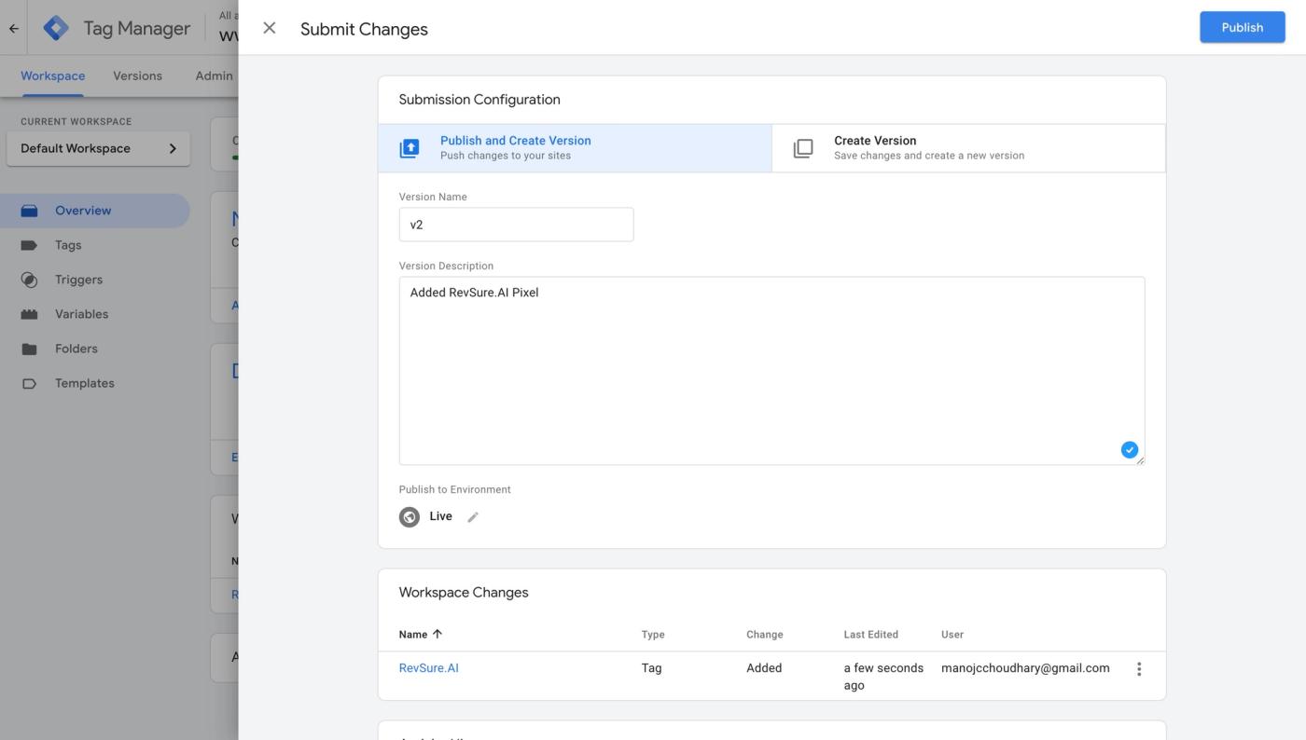Image resolution: width=1306 pixels, height=740 pixels.
Task: Click the manojcchoudhary@gmail.com user cell
Action: [x=1025, y=668]
